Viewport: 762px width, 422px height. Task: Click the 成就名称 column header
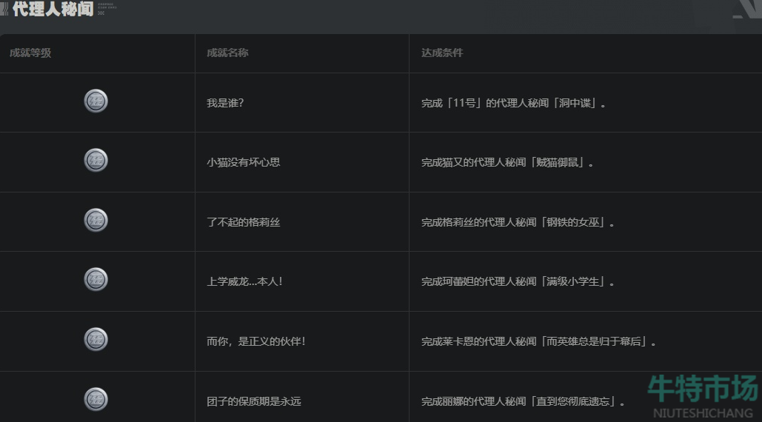227,53
